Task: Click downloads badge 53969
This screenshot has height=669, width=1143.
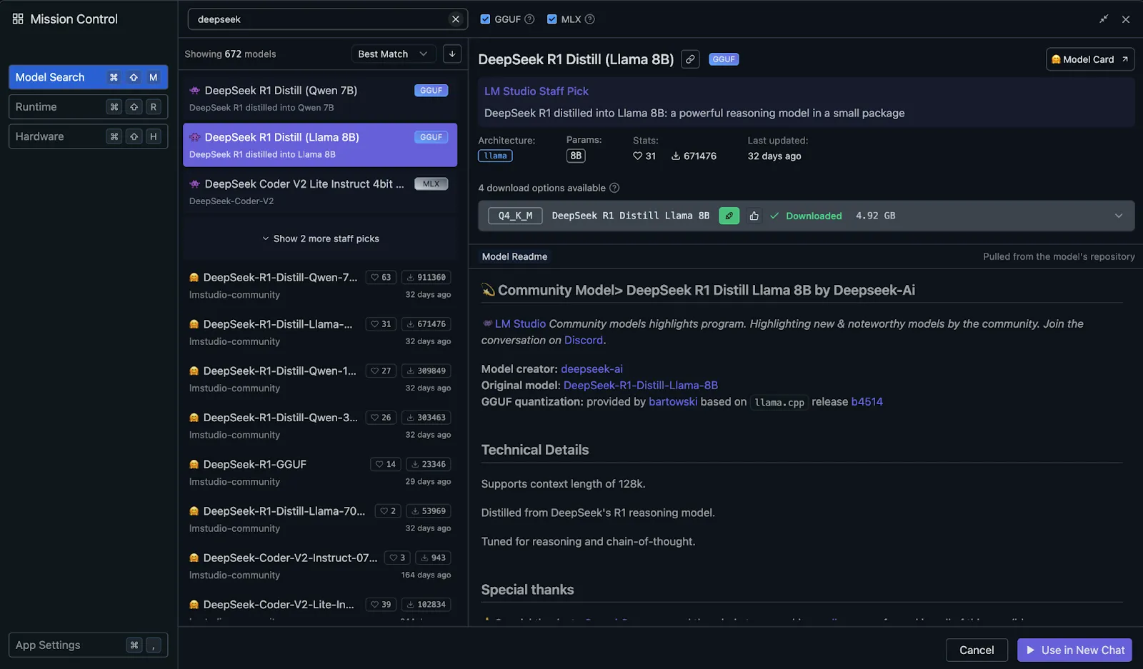Action: [429, 511]
